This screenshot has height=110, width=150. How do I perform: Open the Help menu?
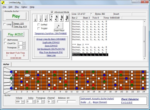(x=32, y=7)
